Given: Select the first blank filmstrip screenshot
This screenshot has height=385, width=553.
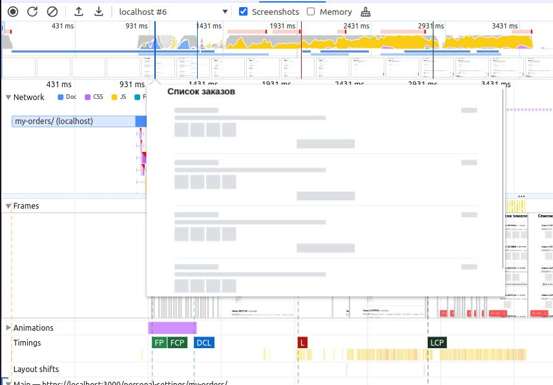Looking at the screenshot, I should point(19,67).
